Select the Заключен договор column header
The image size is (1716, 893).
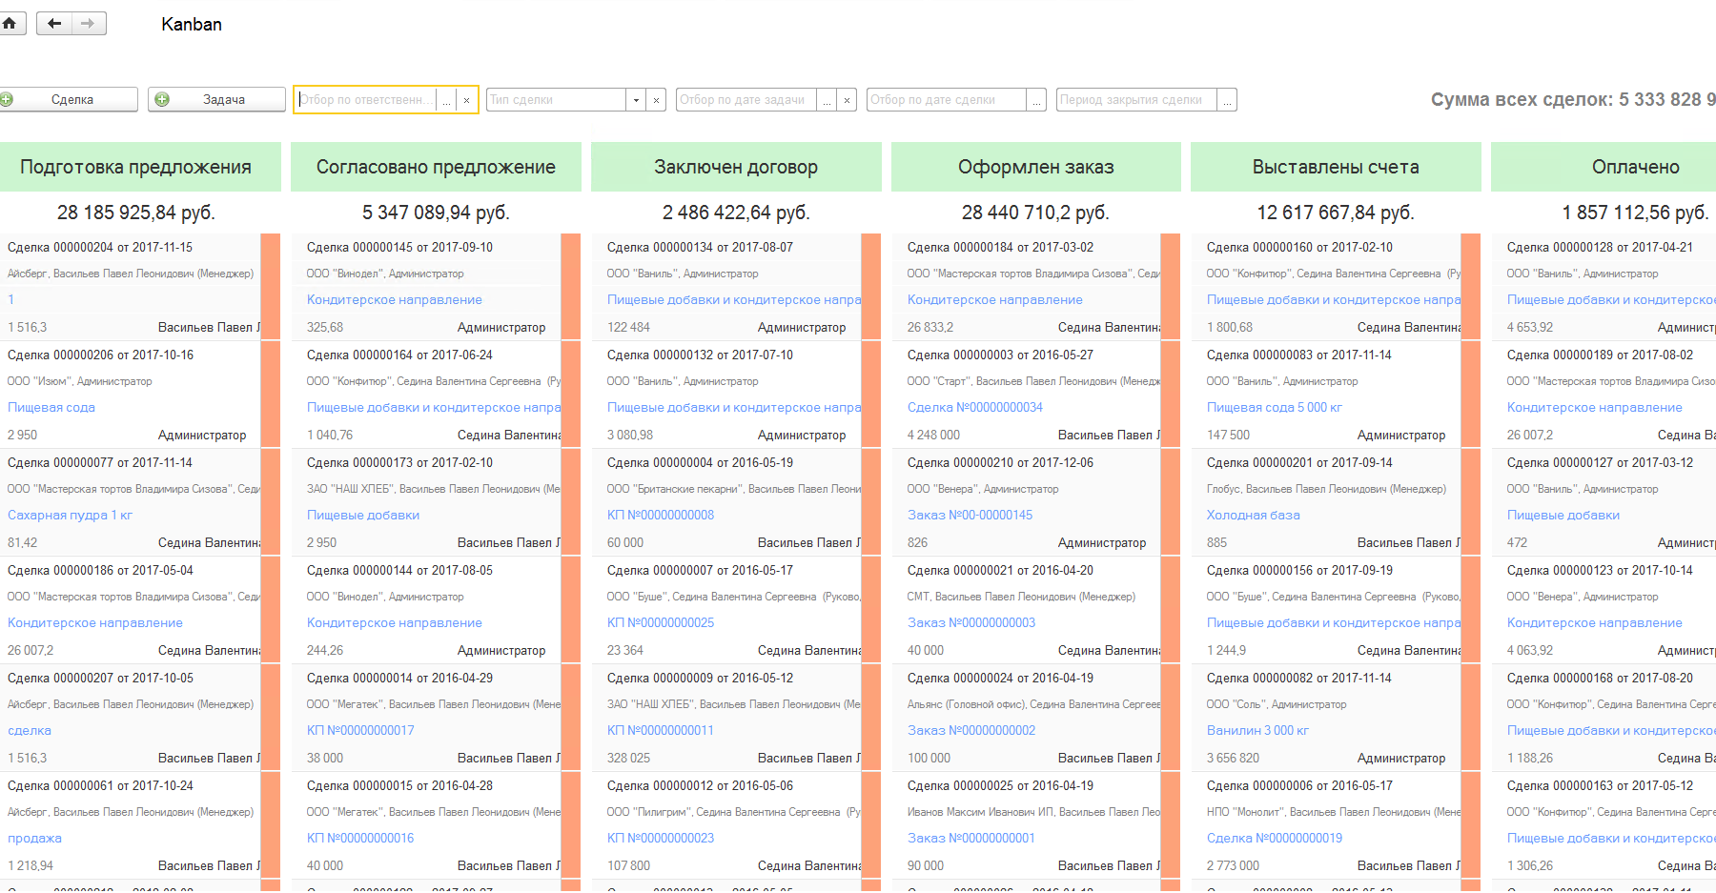tap(735, 167)
